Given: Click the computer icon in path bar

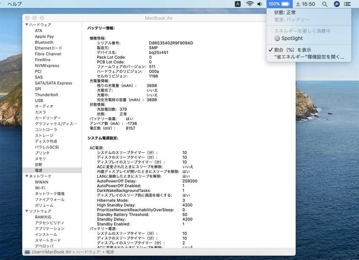Looking at the screenshot, I should 27,252.
